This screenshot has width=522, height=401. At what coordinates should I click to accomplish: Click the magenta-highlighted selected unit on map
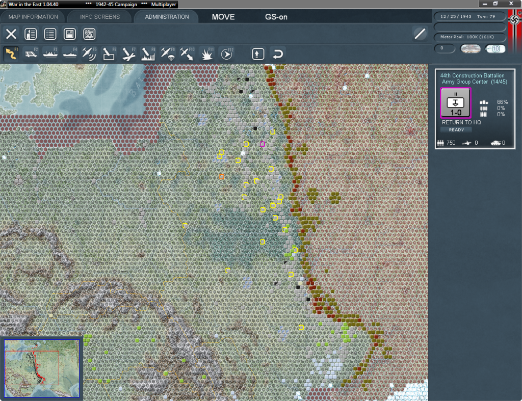(x=263, y=144)
